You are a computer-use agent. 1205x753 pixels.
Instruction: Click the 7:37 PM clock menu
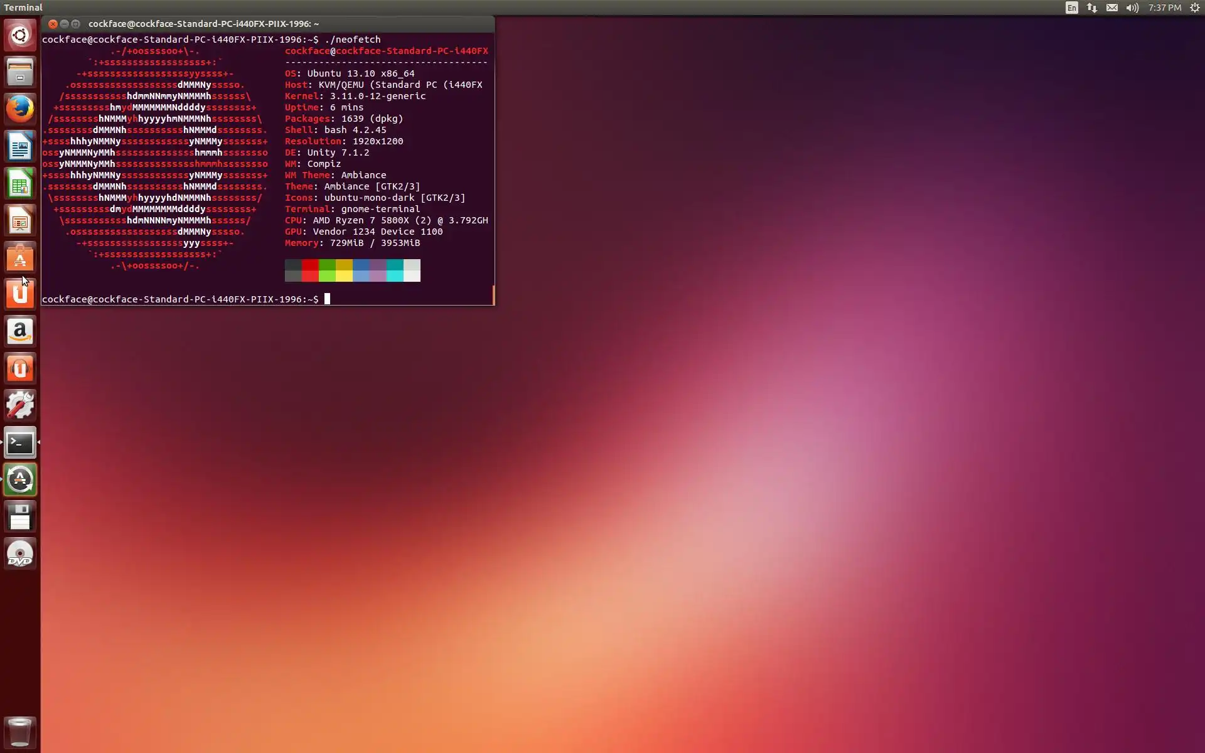point(1164,8)
